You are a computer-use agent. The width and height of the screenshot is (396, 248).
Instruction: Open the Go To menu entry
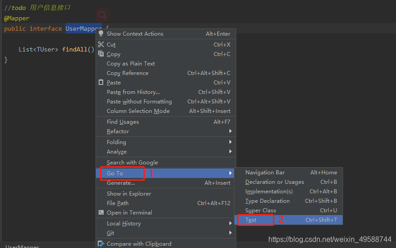click(x=166, y=173)
